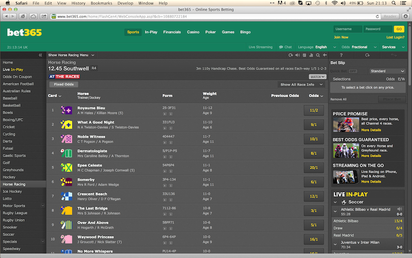412x258 pixels.
Task: Click the audio speaker icon in the racing toolbar
Action: (298, 55)
